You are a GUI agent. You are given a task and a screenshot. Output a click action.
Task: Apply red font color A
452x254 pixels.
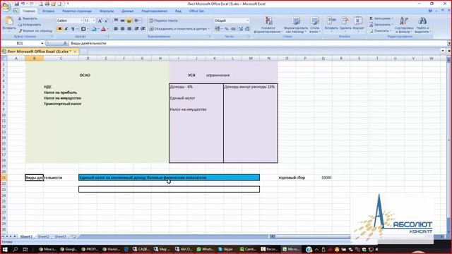(103, 29)
